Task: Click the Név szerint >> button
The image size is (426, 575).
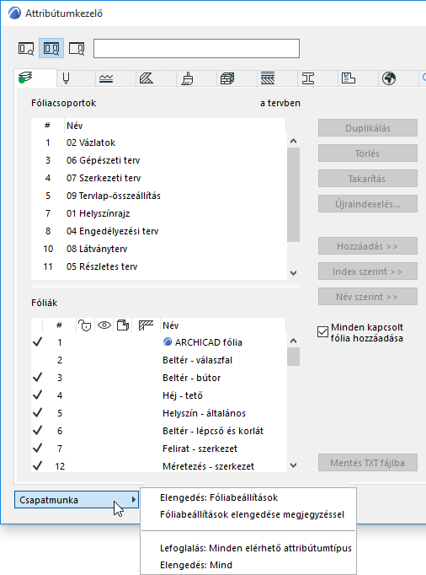Action: tap(368, 297)
